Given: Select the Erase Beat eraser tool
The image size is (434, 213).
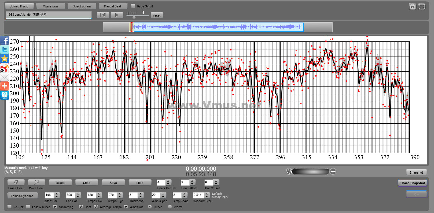Looking at the screenshot, I should tap(16, 182).
